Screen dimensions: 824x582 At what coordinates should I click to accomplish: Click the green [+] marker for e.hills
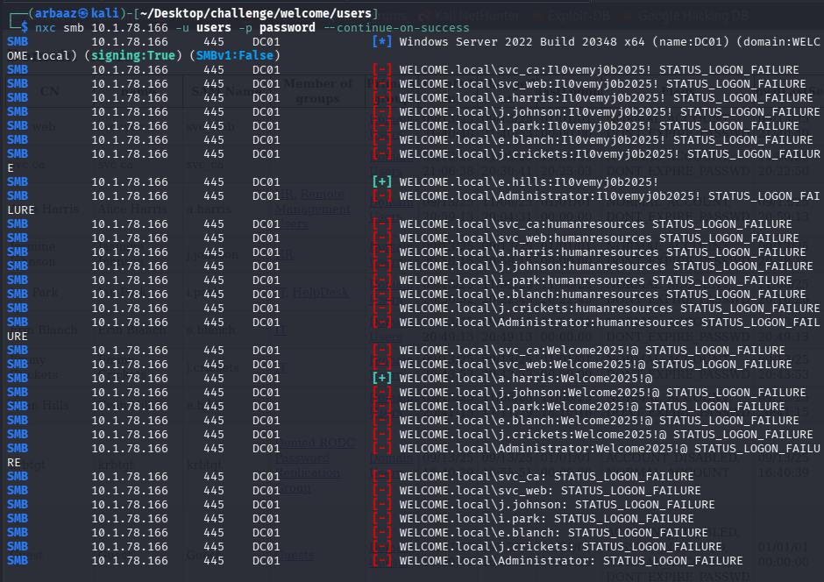pyautogui.click(x=381, y=182)
